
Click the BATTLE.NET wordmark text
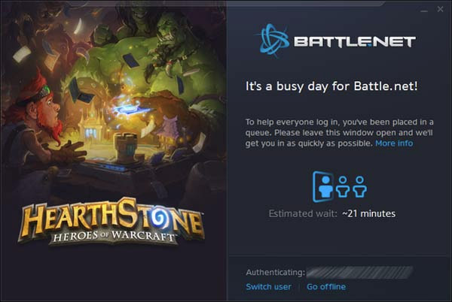coord(355,41)
